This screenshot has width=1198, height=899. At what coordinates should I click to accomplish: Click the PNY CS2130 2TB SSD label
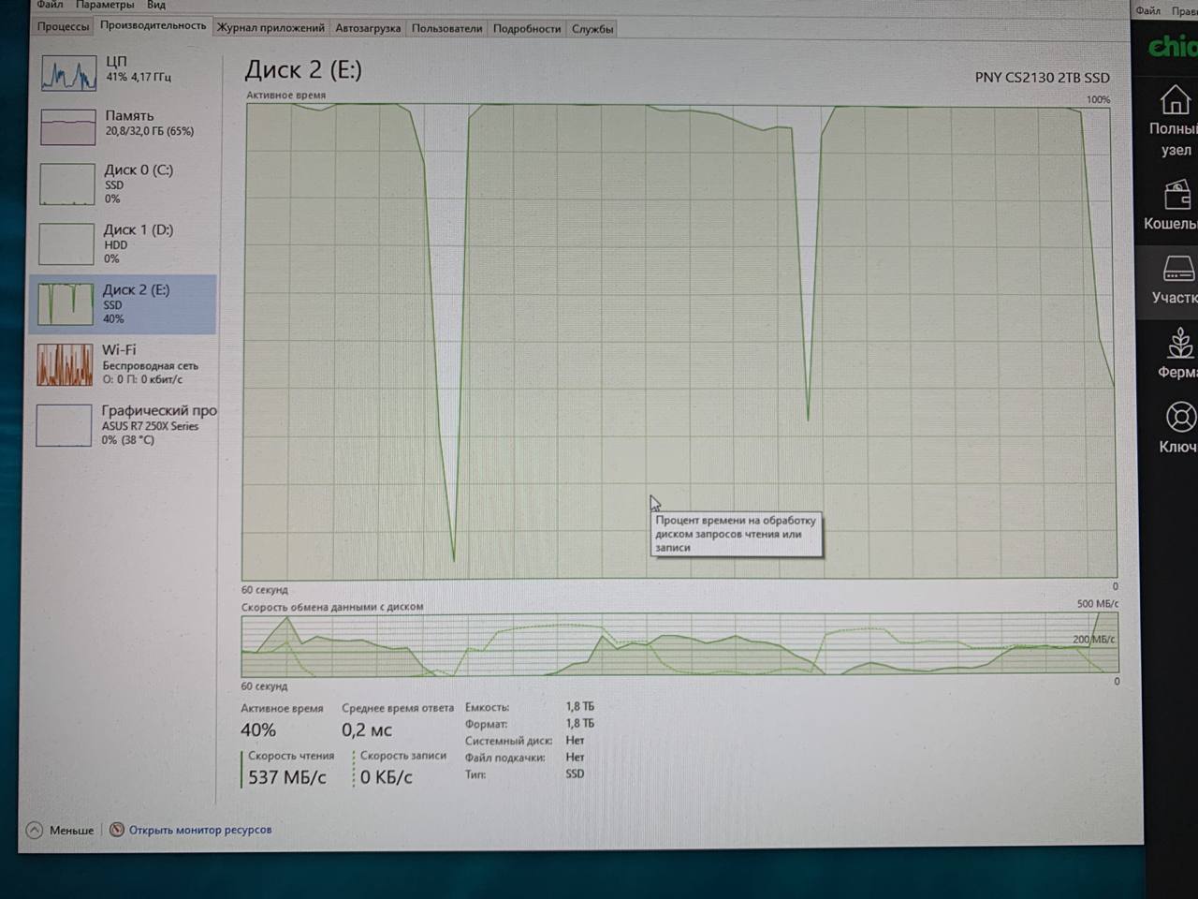pos(1042,78)
